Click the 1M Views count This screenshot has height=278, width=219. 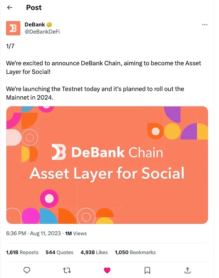[76, 233]
